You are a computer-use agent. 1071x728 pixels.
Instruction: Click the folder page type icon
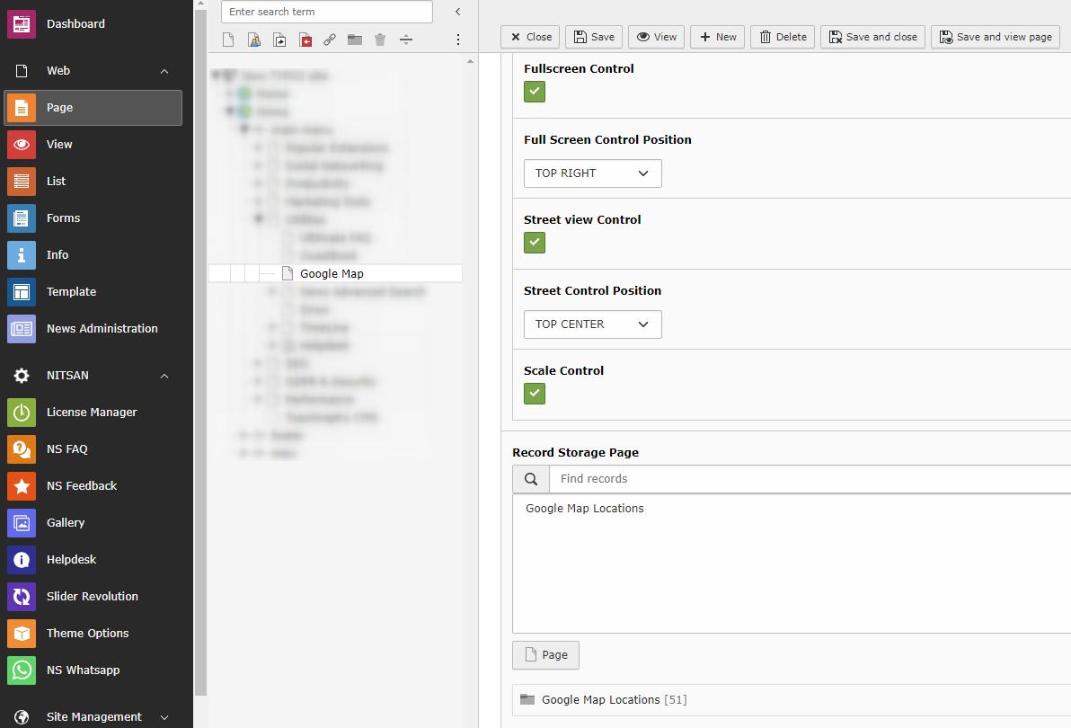point(355,40)
